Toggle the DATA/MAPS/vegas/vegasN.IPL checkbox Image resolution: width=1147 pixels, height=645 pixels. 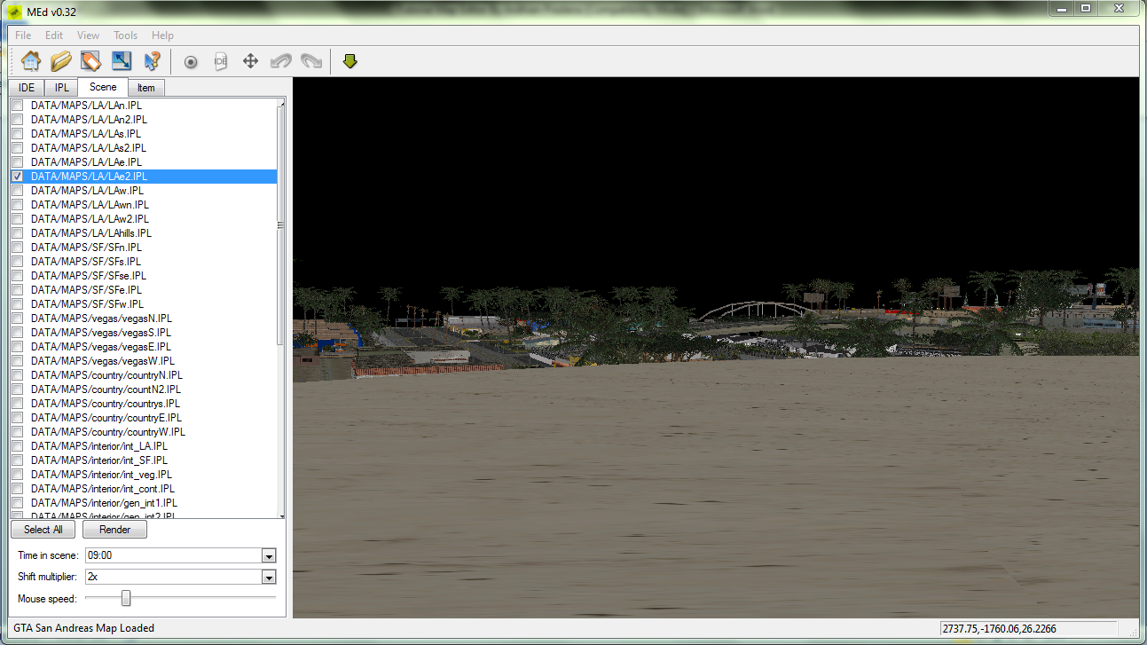click(18, 319)
